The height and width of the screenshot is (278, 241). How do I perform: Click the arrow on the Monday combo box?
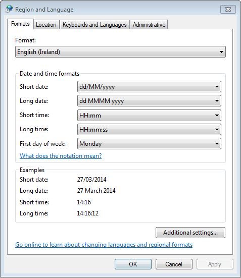(x=217, y=144)
